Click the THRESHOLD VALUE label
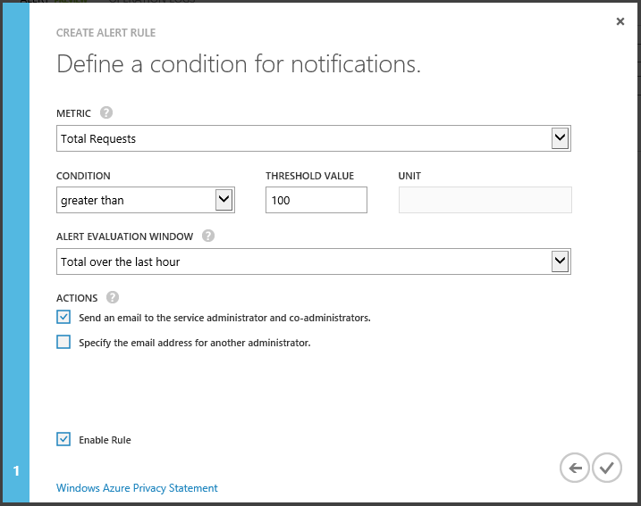 pos(309,176)
